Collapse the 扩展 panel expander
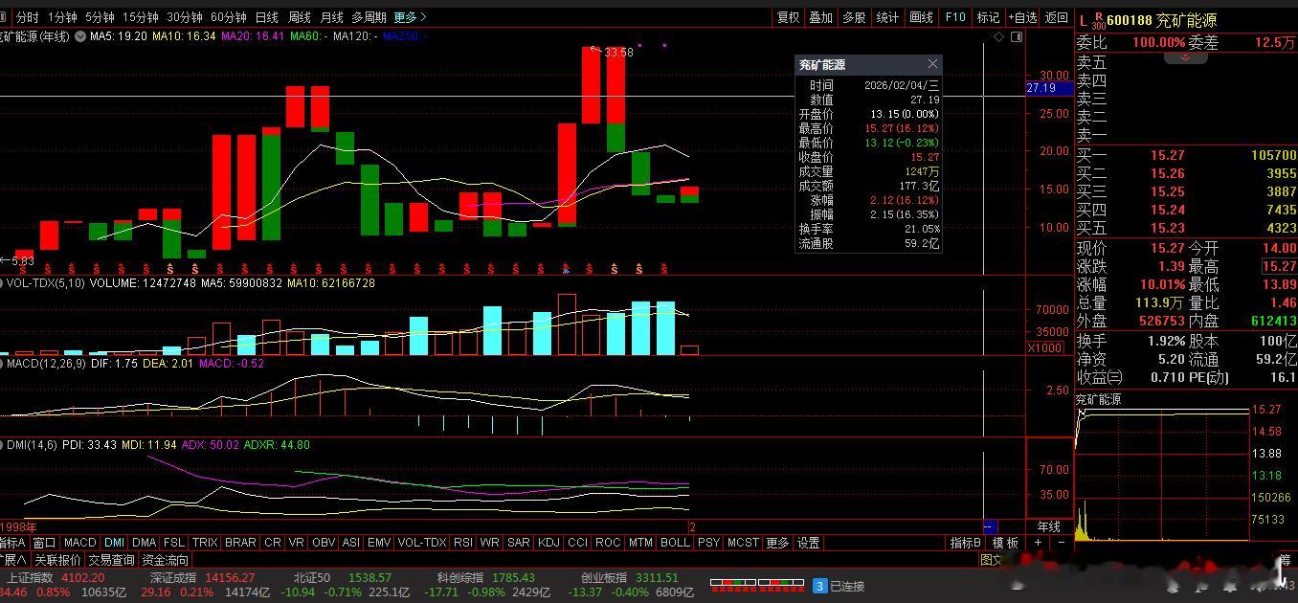Image resolution: width=1298 pixels, height=603 pixels. click(x=11, y=558)
